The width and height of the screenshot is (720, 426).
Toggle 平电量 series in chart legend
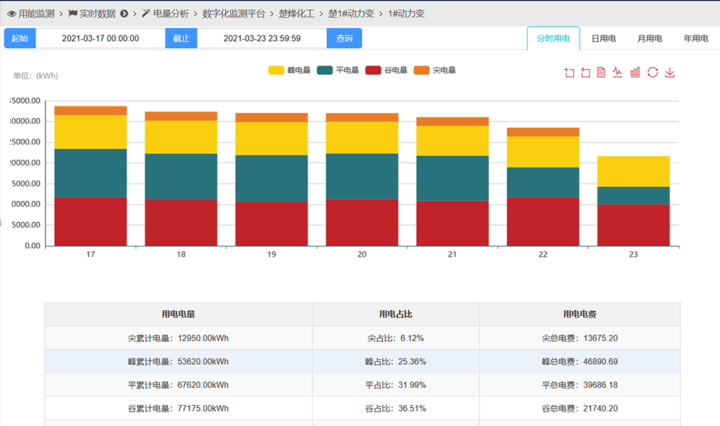pyautogui.click(x=338, y=71)
